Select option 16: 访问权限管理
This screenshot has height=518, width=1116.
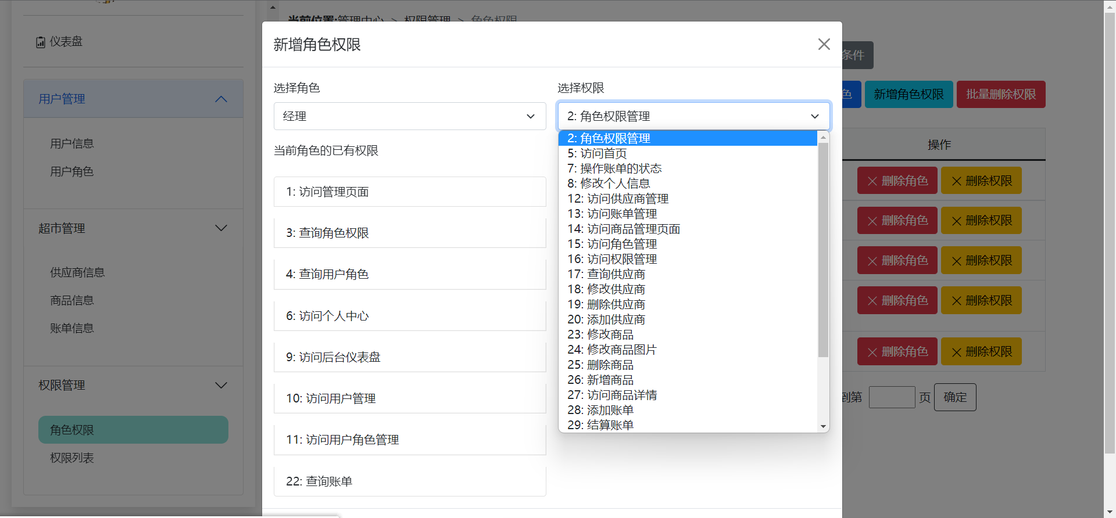[x=688, y=259]
